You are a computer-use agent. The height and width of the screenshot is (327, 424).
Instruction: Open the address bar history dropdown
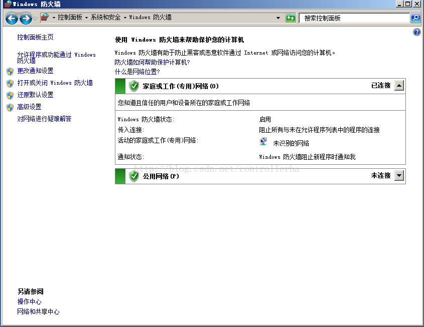[x=278, y=18]
